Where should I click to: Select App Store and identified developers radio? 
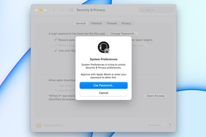tap(56, 90)
